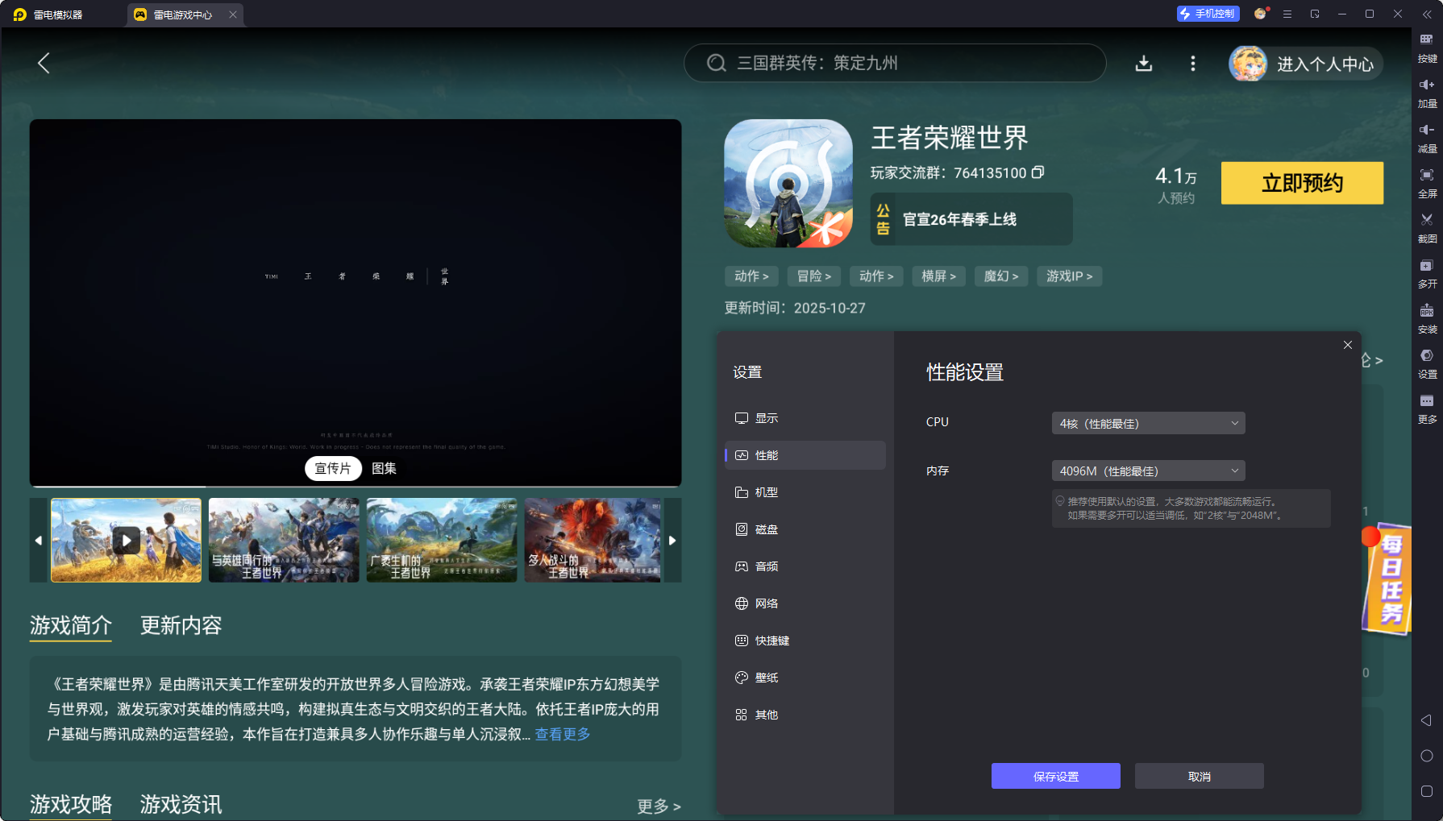Open the memory (内存) size dropdown
Screen dimensions: 1443x821
tap(1148, 471)
